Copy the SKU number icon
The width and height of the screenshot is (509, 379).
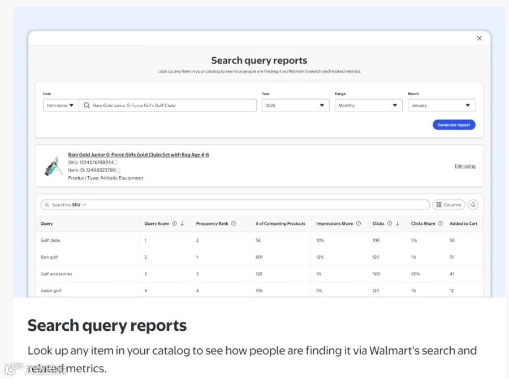(116, 163)
